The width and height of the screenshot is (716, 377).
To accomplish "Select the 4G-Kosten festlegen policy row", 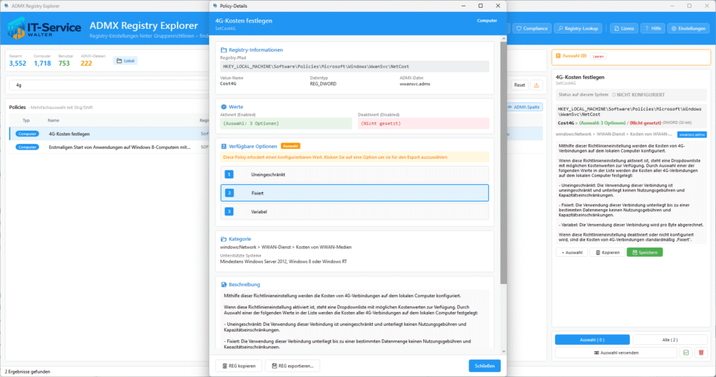I will point(108,134).
